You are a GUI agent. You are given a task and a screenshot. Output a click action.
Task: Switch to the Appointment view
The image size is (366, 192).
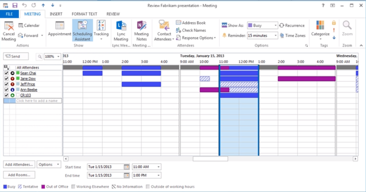[59, 29]
